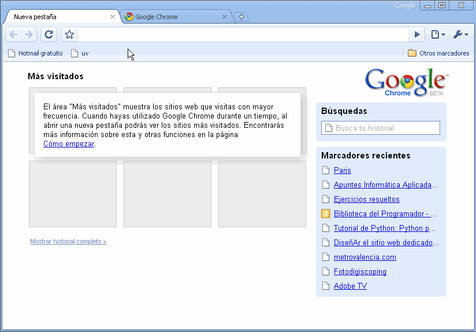Screen dimensions: 476x332
Task: Open Tutorial de Python bookmark
Action: tap(385, 228)
